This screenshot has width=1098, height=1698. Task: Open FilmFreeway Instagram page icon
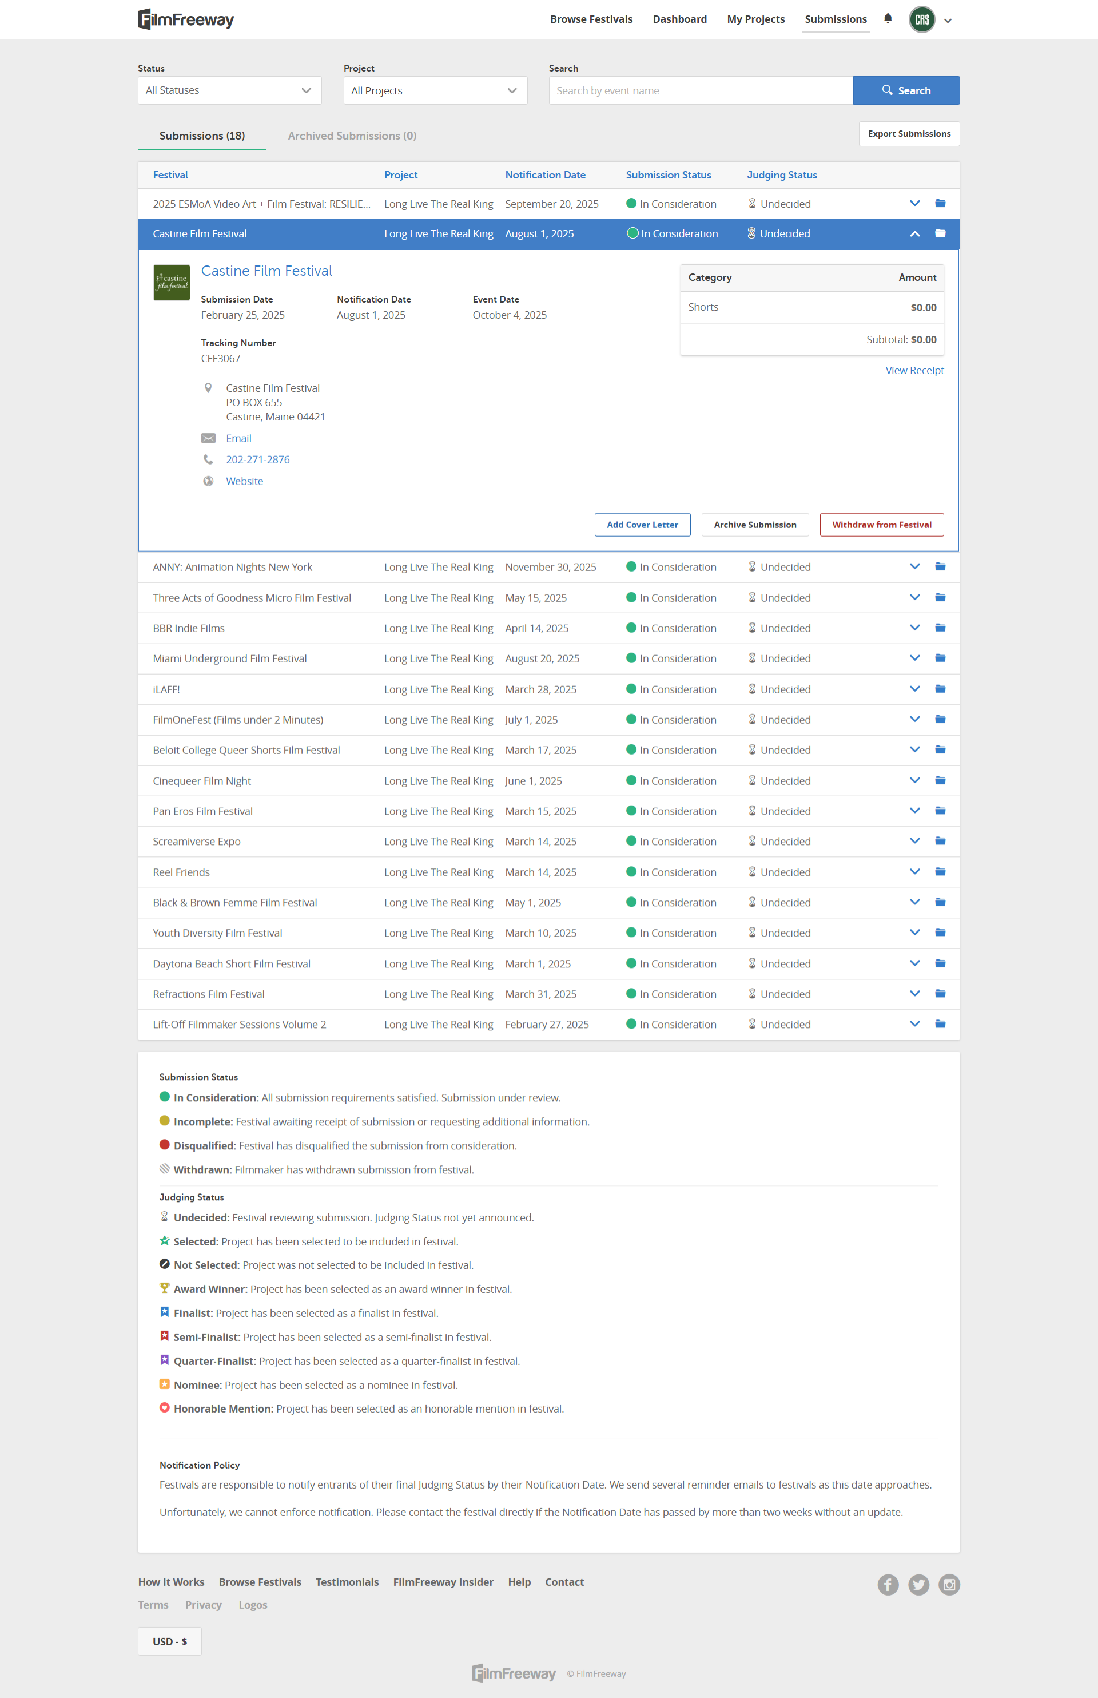(949, 1585)
